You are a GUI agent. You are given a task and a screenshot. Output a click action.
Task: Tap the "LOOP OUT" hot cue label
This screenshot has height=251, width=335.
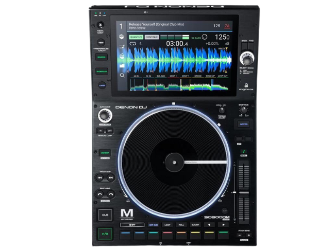tap(223, 76)
